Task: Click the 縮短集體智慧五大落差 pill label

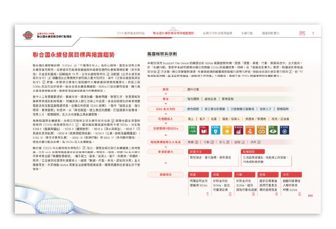Action: (x=165, y=142)
